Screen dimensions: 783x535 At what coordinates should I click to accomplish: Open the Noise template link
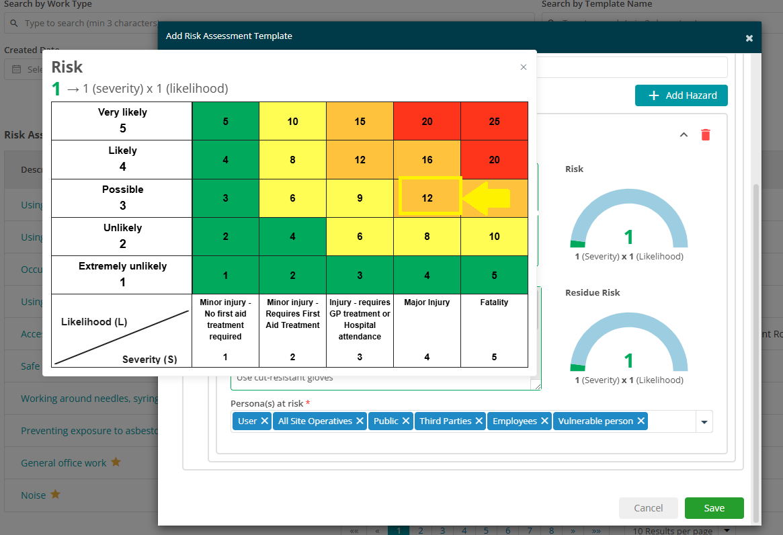click(x=34, y=495)
